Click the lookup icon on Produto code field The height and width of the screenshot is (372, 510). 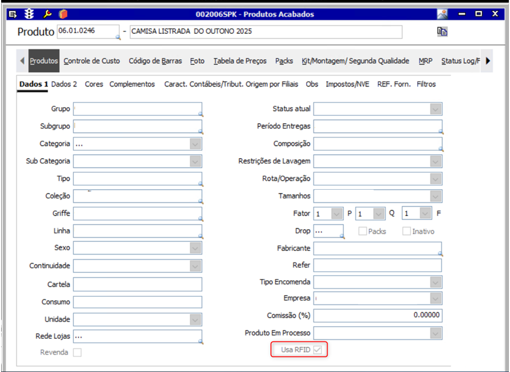pyautogui.click(x=118, y=38)
